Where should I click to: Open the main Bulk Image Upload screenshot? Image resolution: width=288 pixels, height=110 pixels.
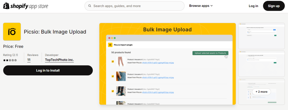[x=168, y=64]
